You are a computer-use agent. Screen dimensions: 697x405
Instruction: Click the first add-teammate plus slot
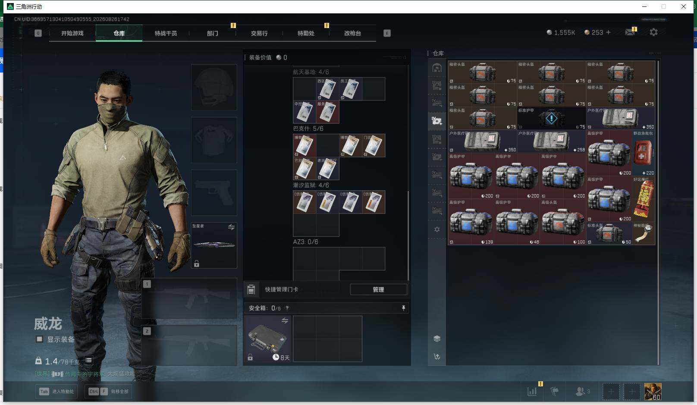[611, 392]
